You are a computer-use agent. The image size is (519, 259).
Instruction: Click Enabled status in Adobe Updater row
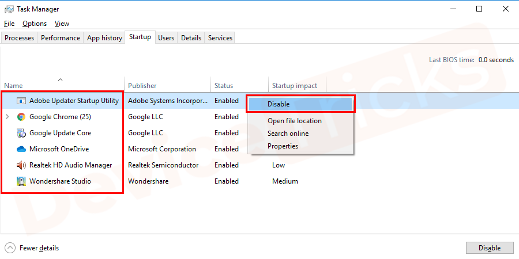pos(227,101)
